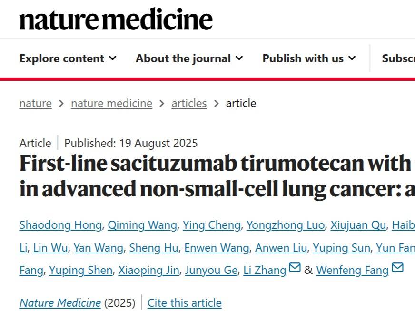415x311 pixels.
Task: Open the About the journal dropdown
Action: tap(189, 58)
